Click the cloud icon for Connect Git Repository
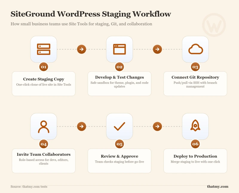 tap(196, 49)
